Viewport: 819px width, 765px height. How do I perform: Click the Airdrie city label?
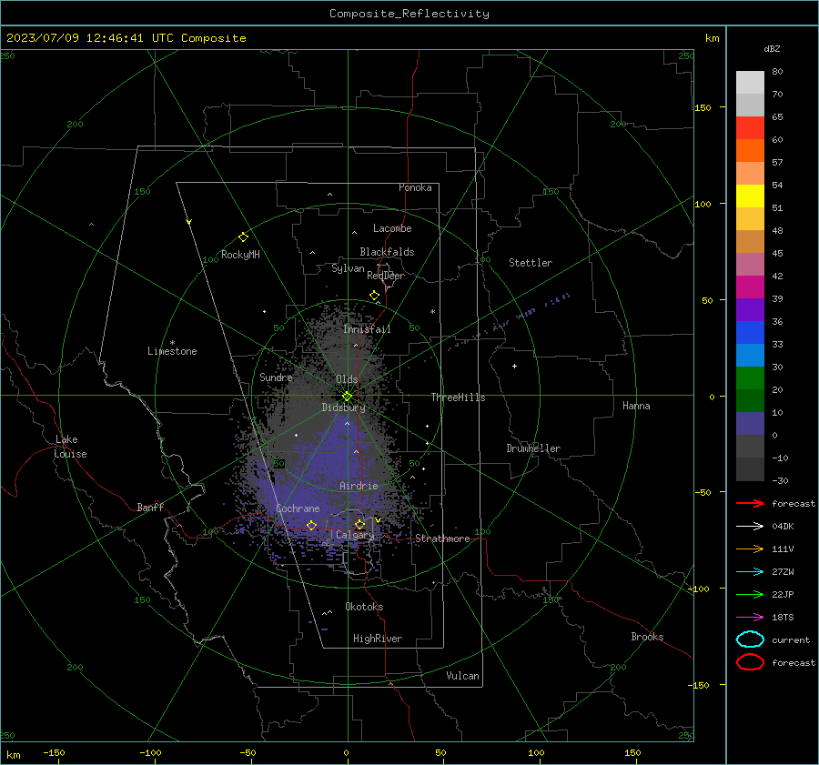pos(359,486)
